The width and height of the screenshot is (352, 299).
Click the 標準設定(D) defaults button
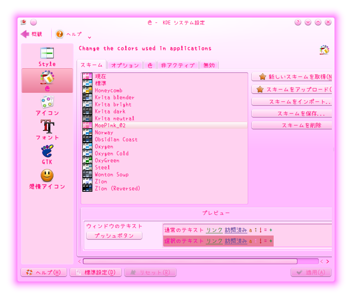95,272
